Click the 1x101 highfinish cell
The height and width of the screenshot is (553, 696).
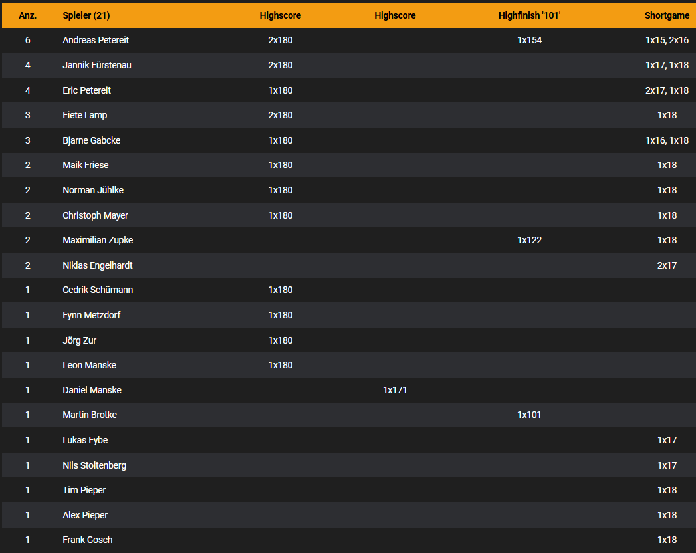529,415
